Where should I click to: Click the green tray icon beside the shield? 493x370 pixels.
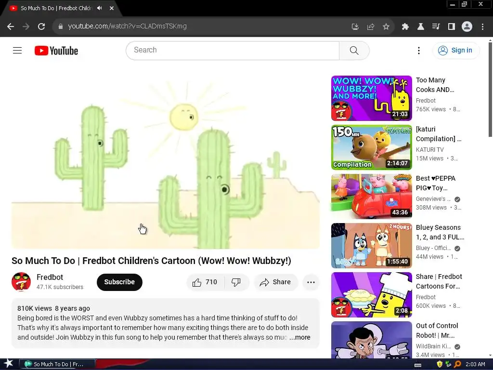pos(448,364)
